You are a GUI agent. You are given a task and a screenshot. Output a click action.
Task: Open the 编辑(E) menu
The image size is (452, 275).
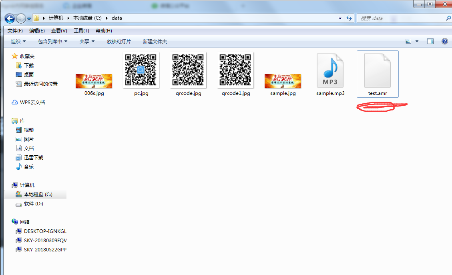pyautogui.click(x=37, y=31)
